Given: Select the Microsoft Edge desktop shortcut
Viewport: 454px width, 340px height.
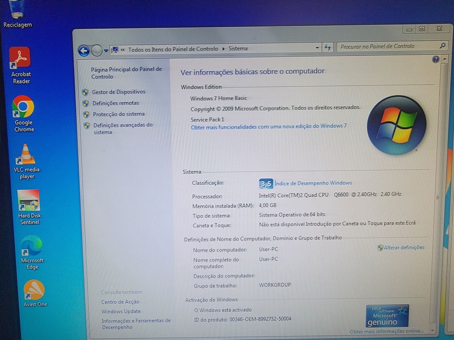Looking at the screenshot, I should pyautogui.click(x=32, y=253).
